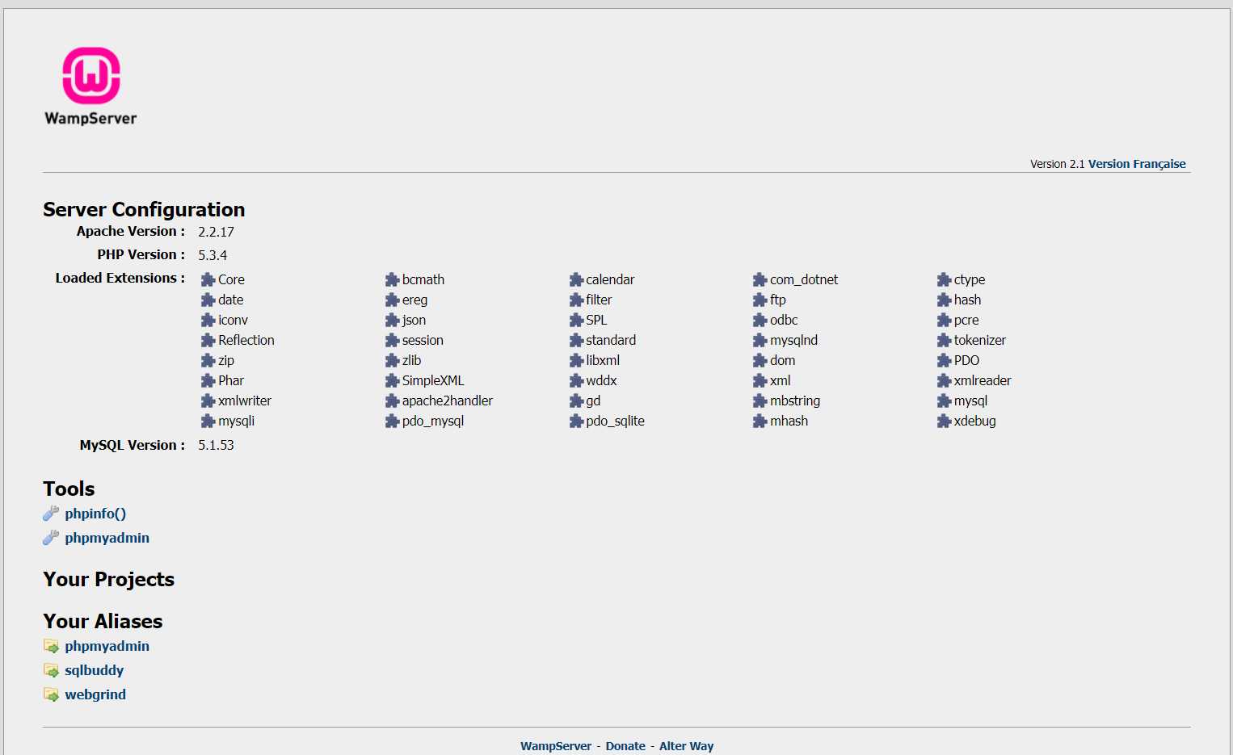Click the puzzle icon next to apache2handler

point(392,401)
